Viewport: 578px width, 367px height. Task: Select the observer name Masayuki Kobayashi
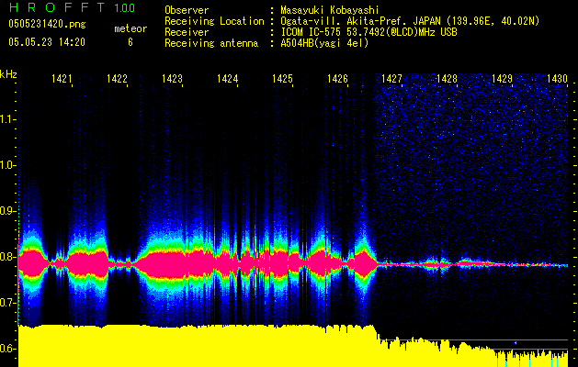click(x=330, y=10)
